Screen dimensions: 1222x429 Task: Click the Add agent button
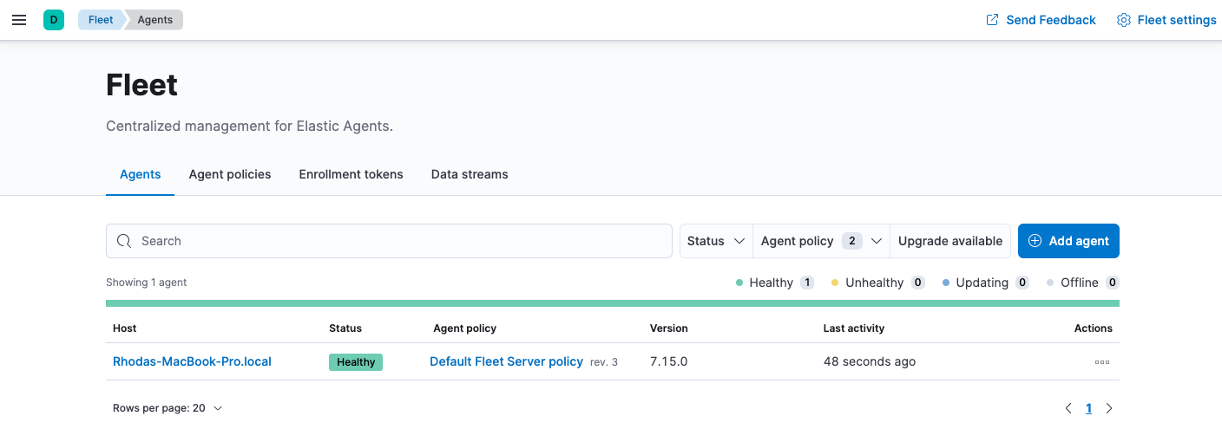(1068, 241)
